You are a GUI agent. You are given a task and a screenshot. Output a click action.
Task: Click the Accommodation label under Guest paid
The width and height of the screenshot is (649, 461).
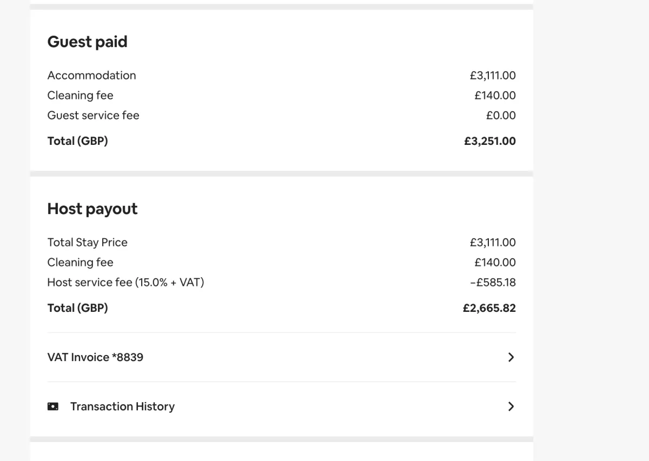[92, 75]
